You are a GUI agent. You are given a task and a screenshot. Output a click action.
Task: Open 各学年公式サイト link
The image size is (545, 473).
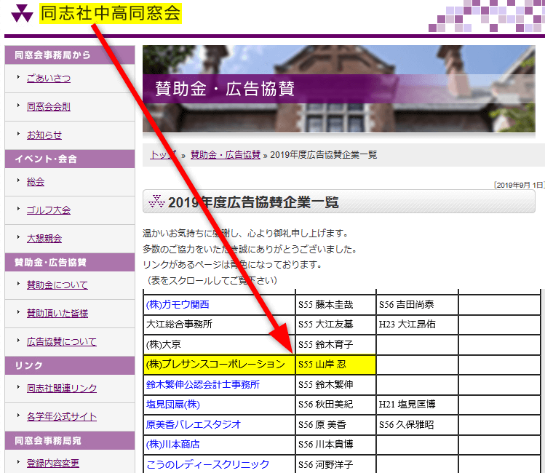click(x=62, y=417)
